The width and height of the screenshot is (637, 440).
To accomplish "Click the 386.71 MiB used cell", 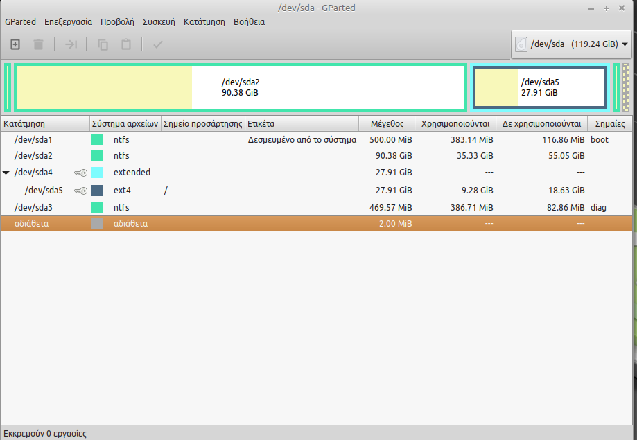I will (471, 208).
